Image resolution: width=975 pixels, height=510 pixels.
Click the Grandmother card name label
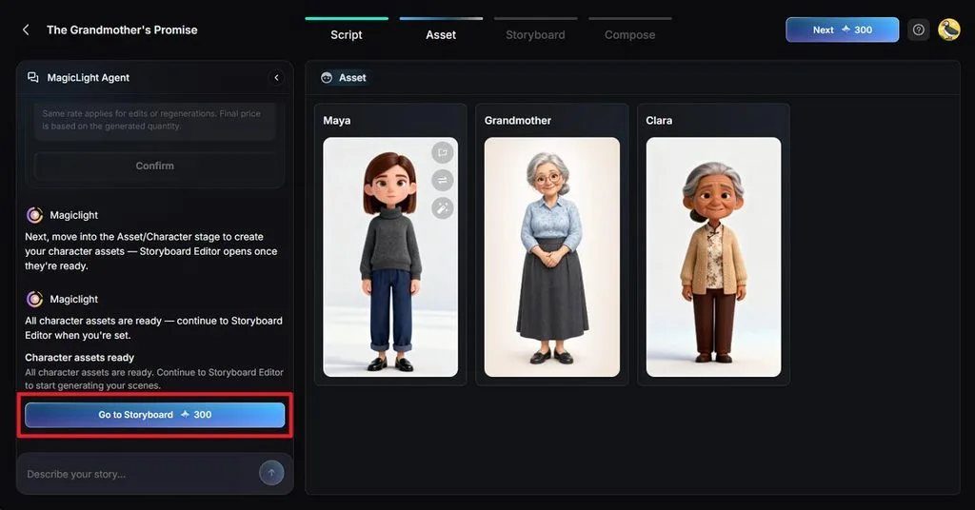518,121
